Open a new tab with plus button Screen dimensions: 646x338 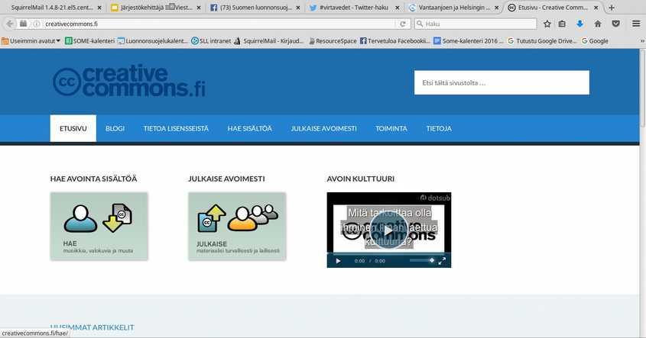(x=612, y=8)
